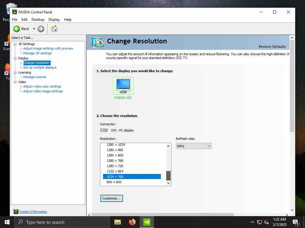Image resolution: width=305 pixels, height=228 pixels.
Task: Click the network tray icon
Action: pyautogui.click(x=259, y=222)
